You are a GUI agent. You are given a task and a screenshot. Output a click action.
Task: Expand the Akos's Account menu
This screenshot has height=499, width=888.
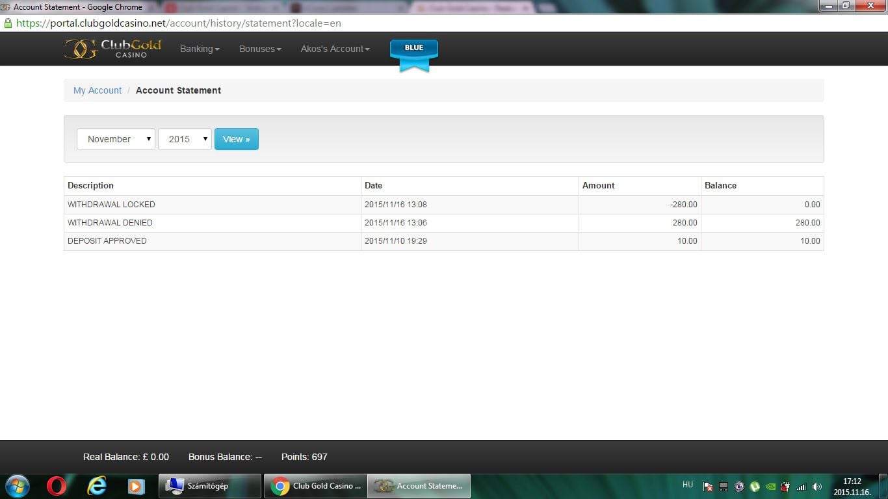click(x=335, y=49)
